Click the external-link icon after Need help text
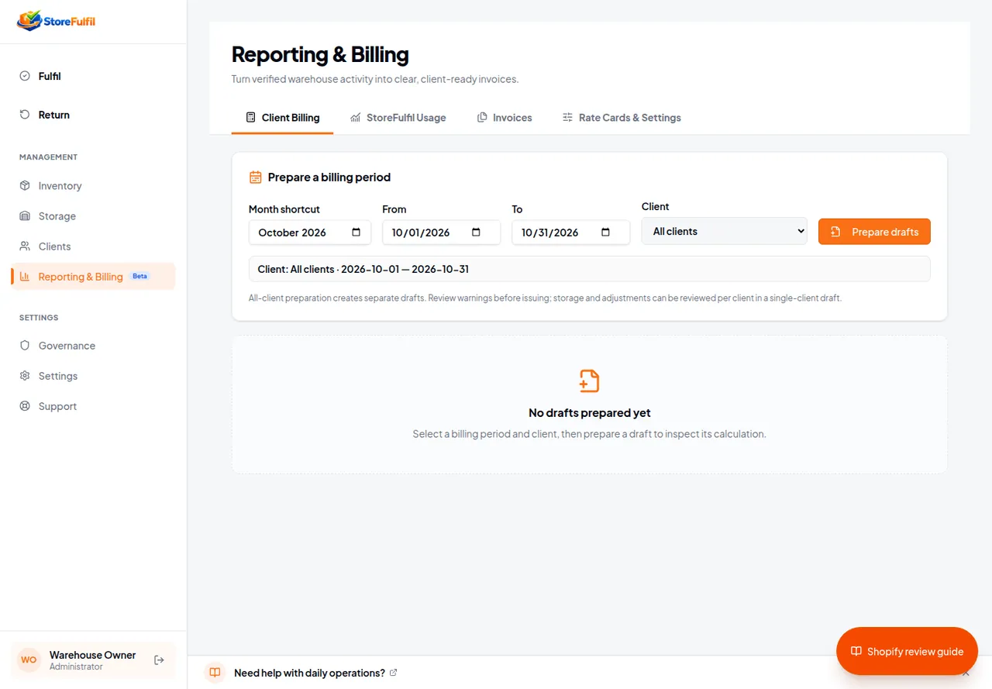The height and width of the screenshot is (689, 992). pos(393,672)
